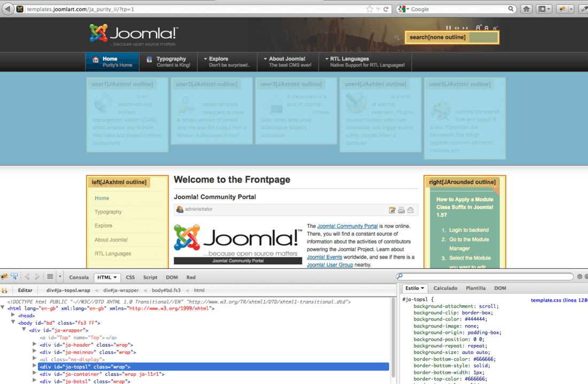
Task: Open the Joomla! User Group link
Action: point(330,265)
